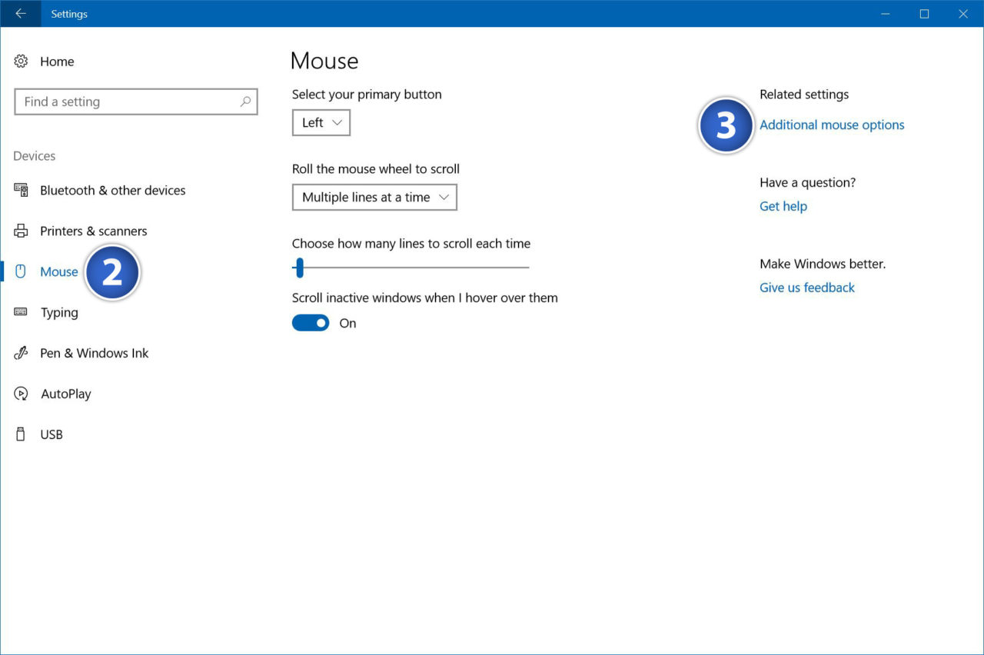Click 'Select your primary button' label

tap(367, 95)
